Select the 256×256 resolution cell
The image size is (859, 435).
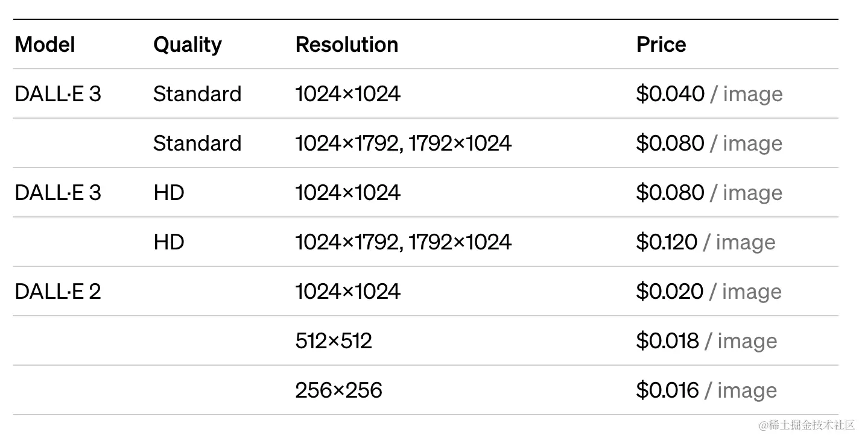click(339, 390)
